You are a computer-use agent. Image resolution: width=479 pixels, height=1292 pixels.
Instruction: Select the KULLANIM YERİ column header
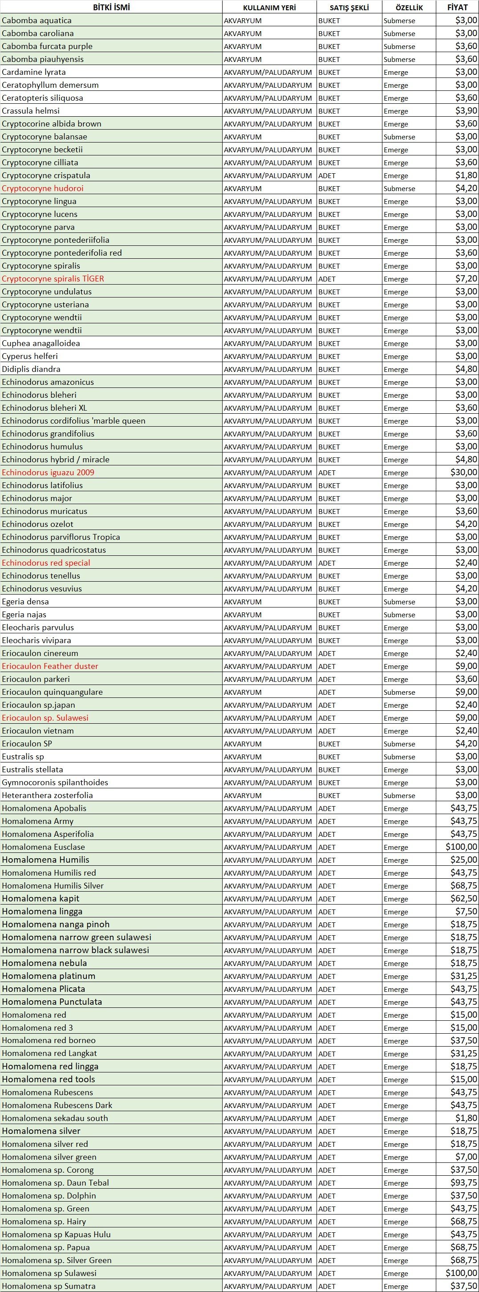point(269,8)
